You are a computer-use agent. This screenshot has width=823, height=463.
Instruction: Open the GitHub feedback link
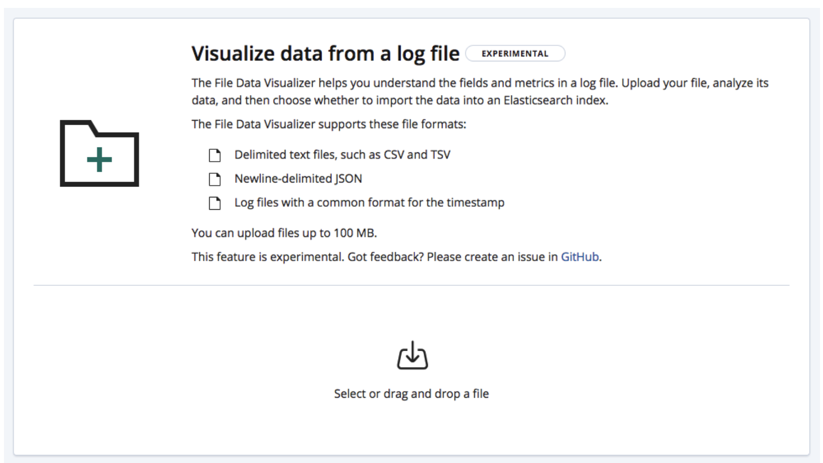click(x=579, y=257)
